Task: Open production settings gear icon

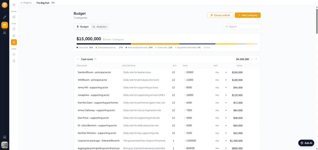Action: 14,5
